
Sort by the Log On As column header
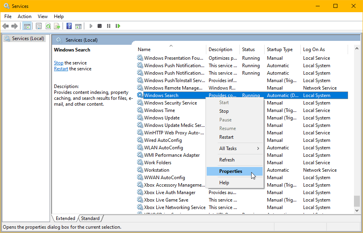324,50
